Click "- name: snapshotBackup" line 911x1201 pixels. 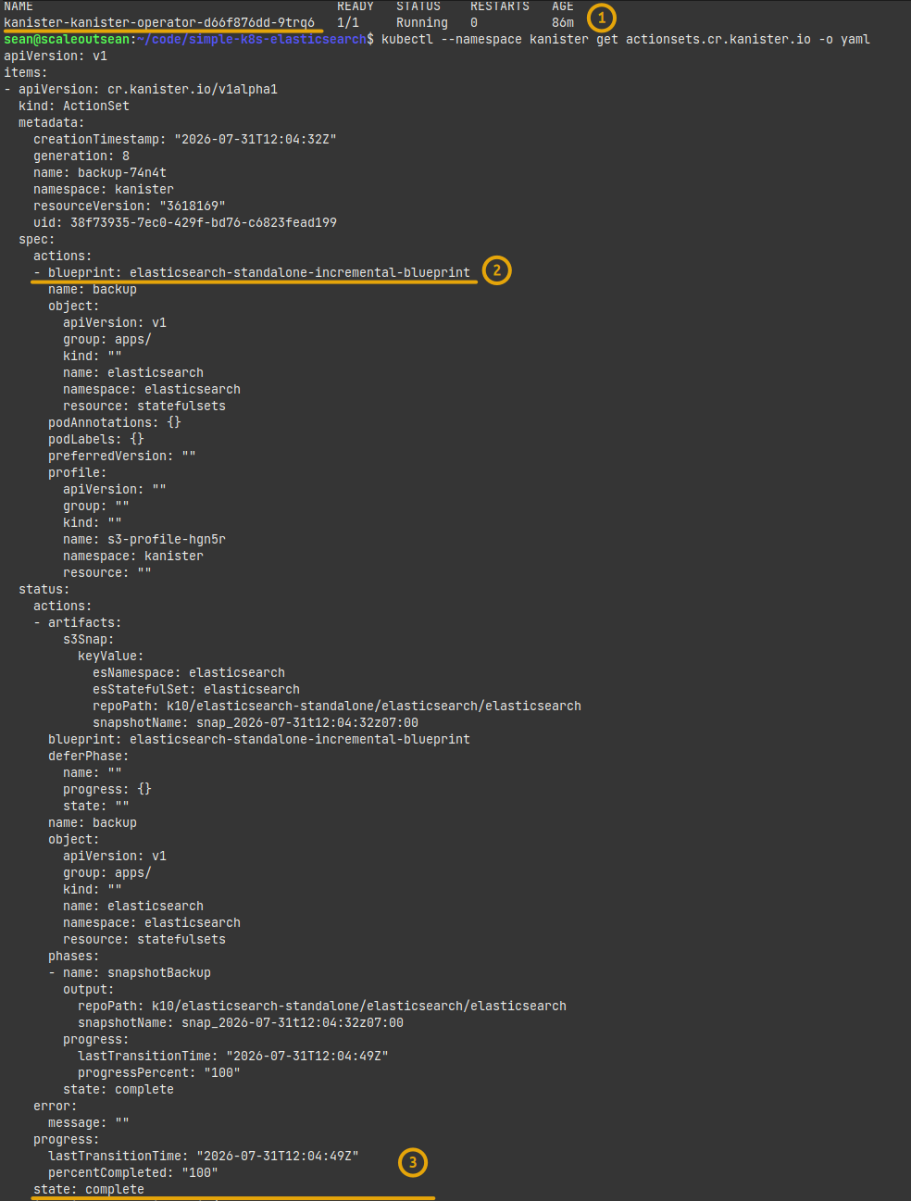(130, 972)
